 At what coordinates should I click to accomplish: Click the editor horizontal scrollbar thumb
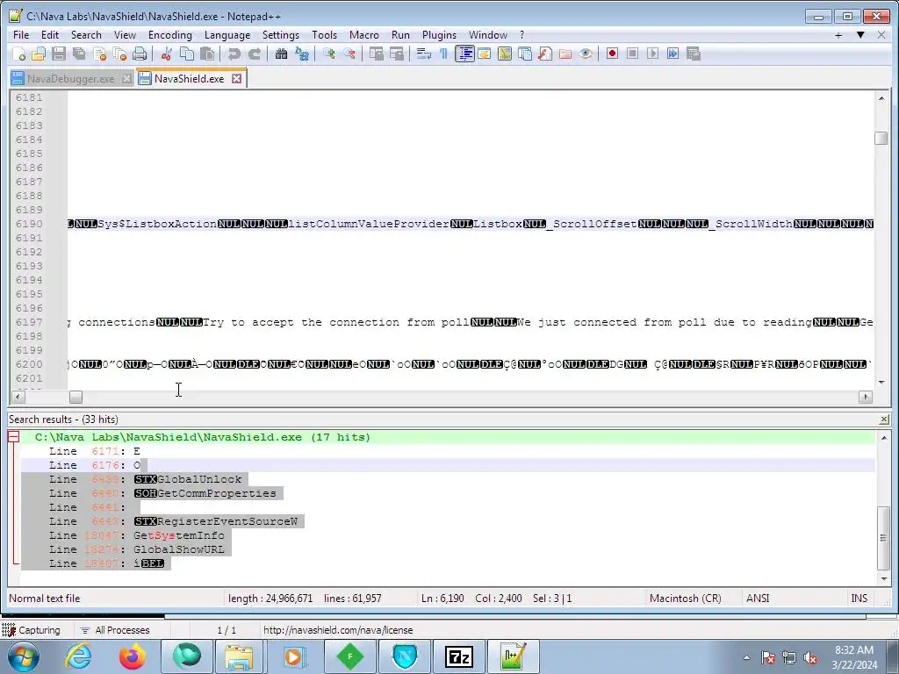pyautogui.click(x=76, y=397)
